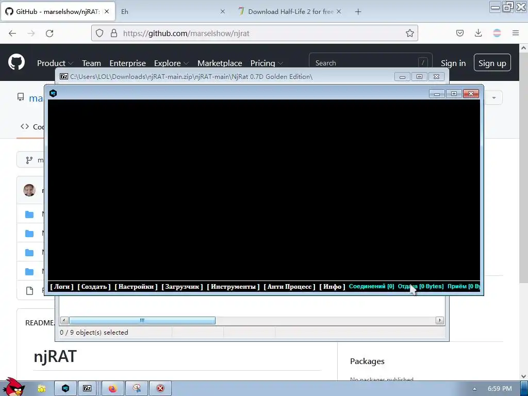Open the Создать builder menu

(x=94, y=287)
